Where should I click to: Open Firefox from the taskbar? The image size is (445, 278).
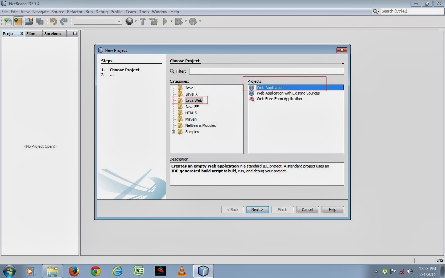[x=74, y=271]
